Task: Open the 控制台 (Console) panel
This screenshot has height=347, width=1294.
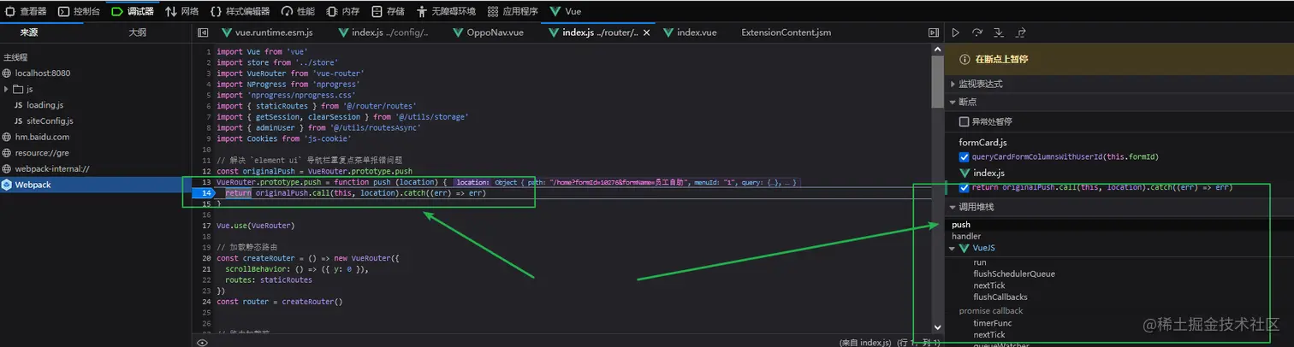Action: coord(80,11)
